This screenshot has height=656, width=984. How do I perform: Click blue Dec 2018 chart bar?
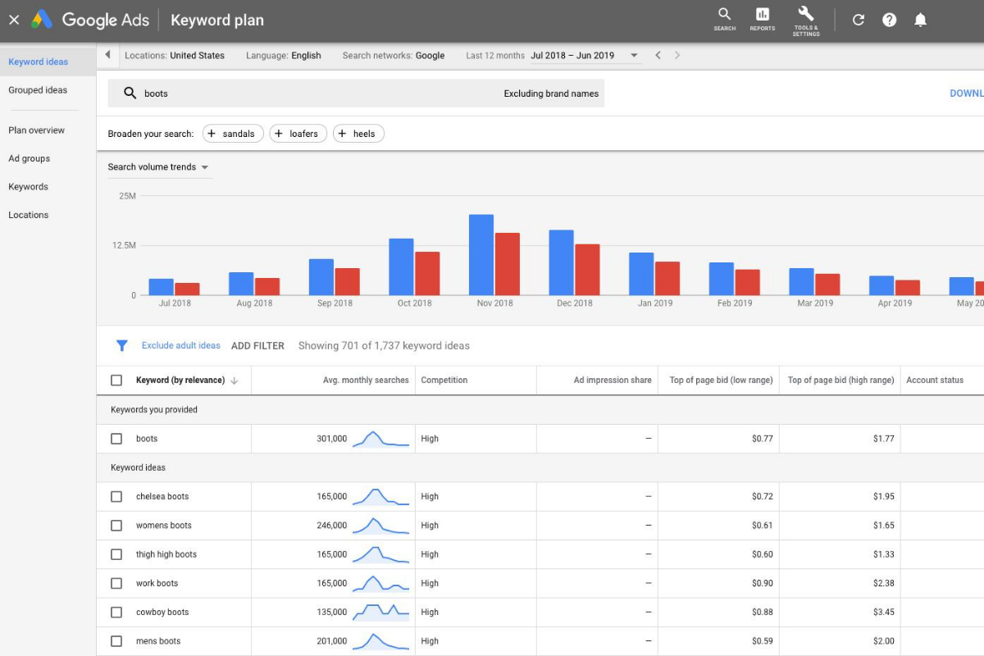(x=562, y=262)
